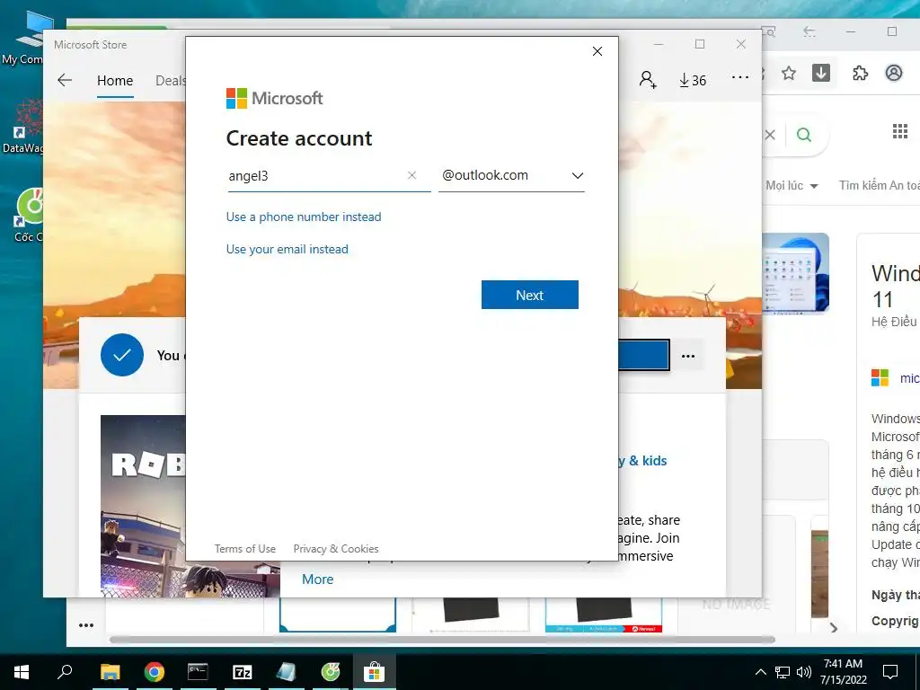The height and width of the screenshot is (690, 920).
Task: Open File Explorer from taskbar
Action: 110,672
